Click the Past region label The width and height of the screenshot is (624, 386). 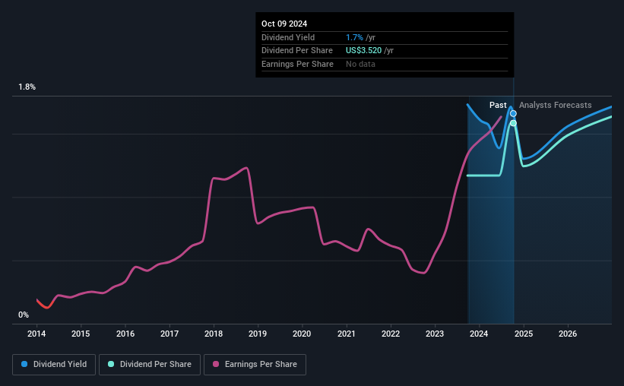pos(498,105)
